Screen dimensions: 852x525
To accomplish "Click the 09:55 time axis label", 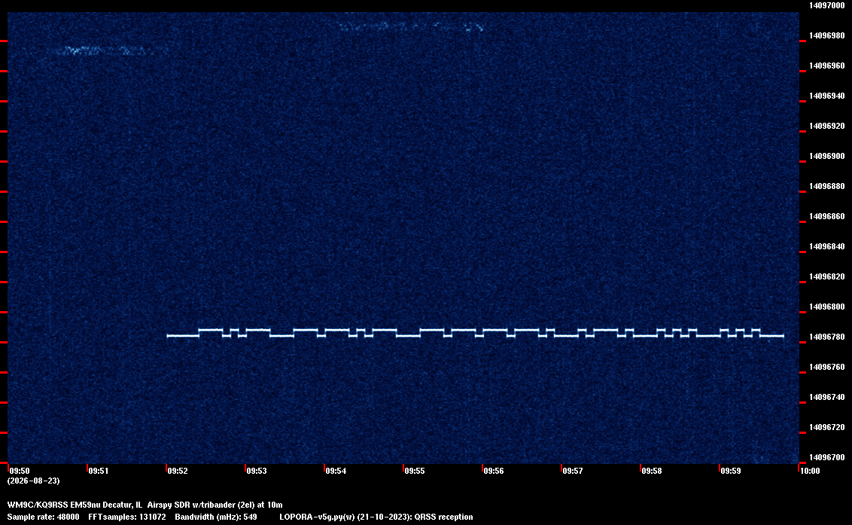I will (x=415, y=471).
